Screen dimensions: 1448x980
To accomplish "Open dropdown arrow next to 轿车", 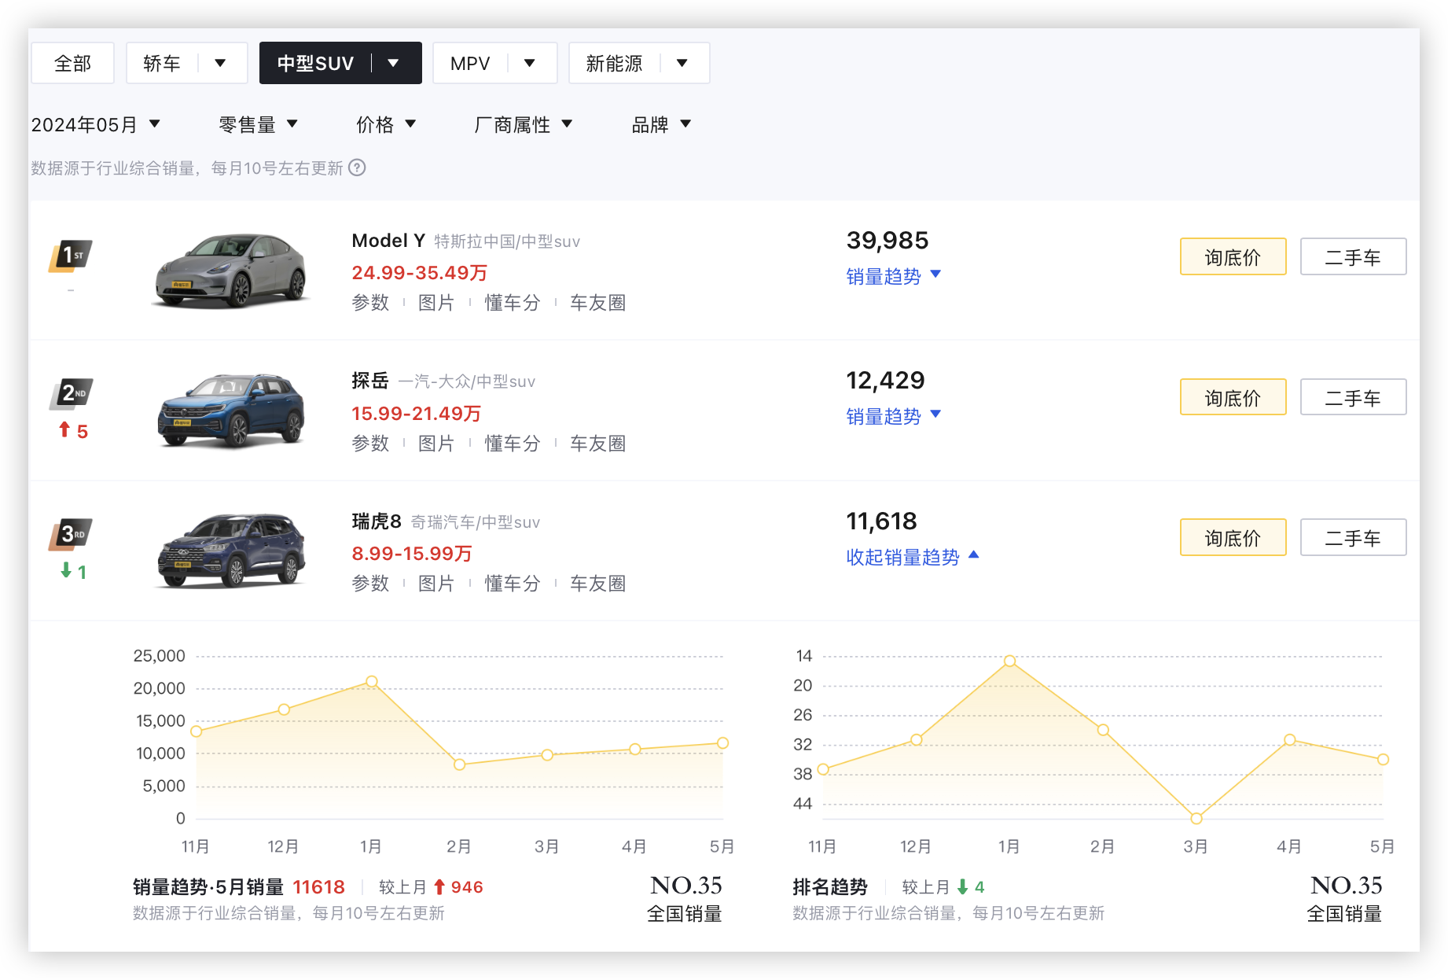I will pyautogui.click(x=220, y=63).
